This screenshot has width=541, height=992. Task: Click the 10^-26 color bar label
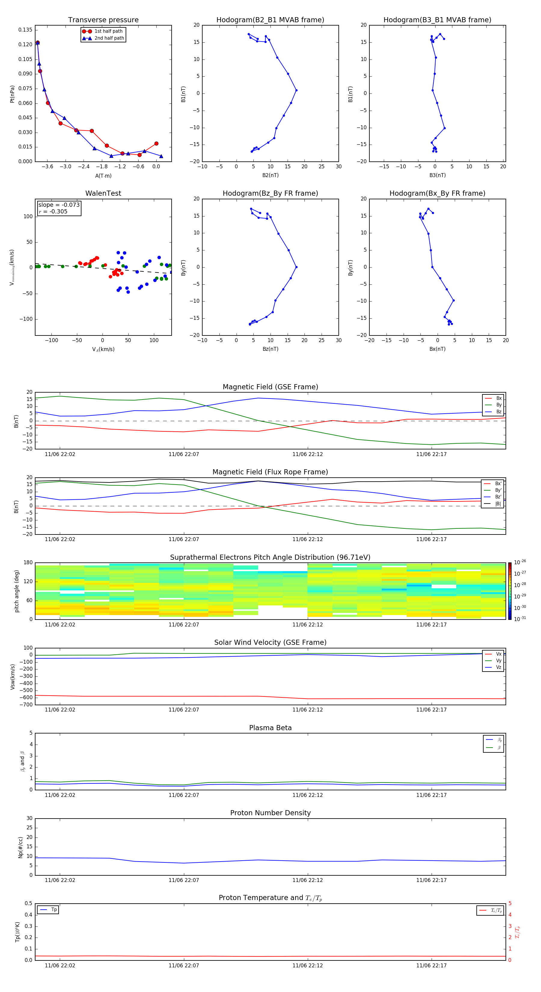(520, 562)
